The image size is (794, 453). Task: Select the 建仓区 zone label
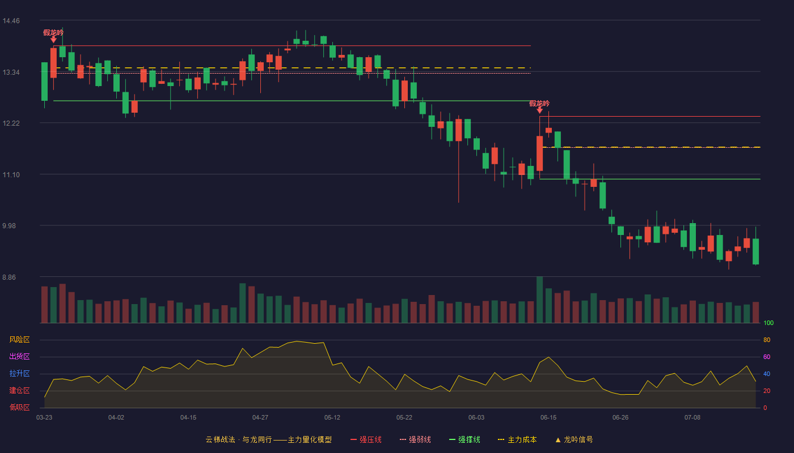coord(19,391)
